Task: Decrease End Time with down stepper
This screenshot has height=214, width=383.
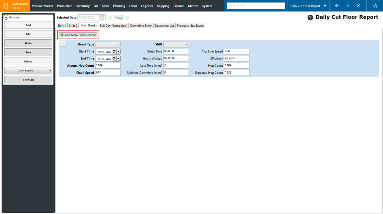Action: point(114,60)
